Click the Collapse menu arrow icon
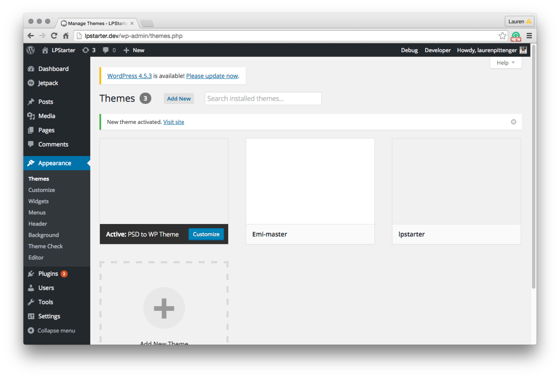 pos(31,331)
